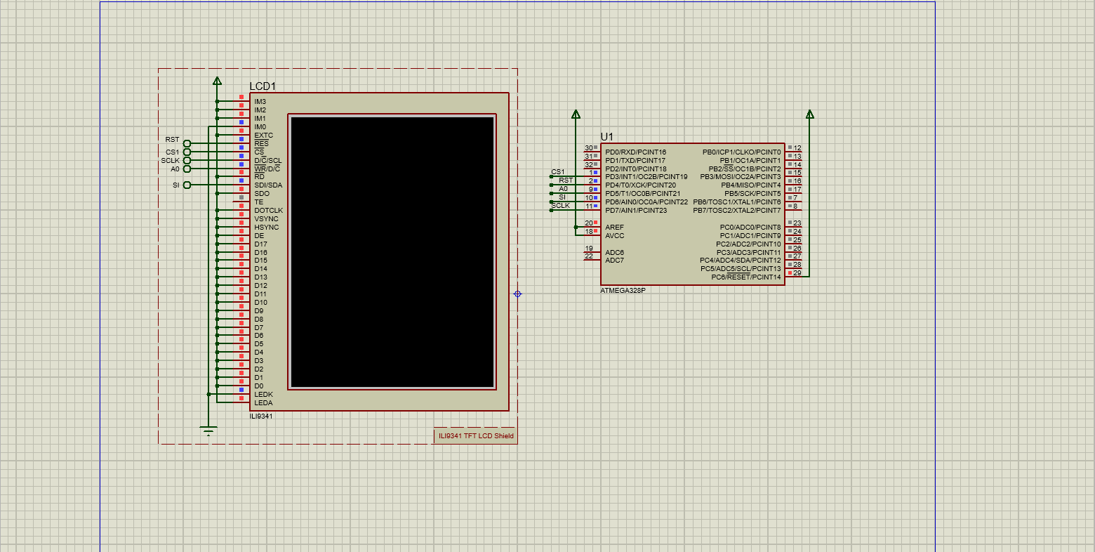Image resolution: width=1095 pixels, height=552 pixels.
Task: Click the PC4/ADC4/SDA/PCINT12 pin on U1
Action: tap(741, 261)
